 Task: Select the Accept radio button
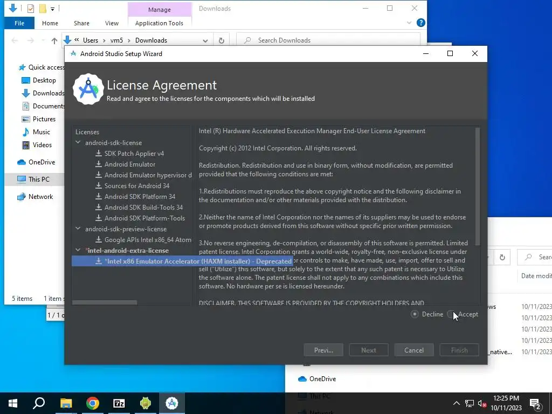click(x=451, y=314)
